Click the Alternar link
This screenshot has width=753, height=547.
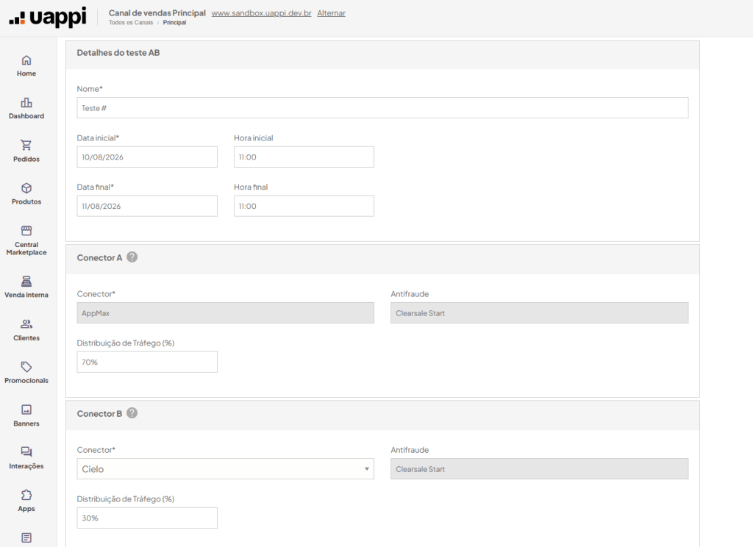click(331, 13)
